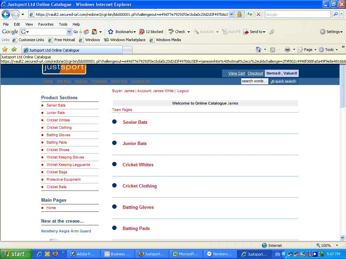346x259 pixels.
Task: Open the Page dropdown menu
Action: click(x=308, y=50)
